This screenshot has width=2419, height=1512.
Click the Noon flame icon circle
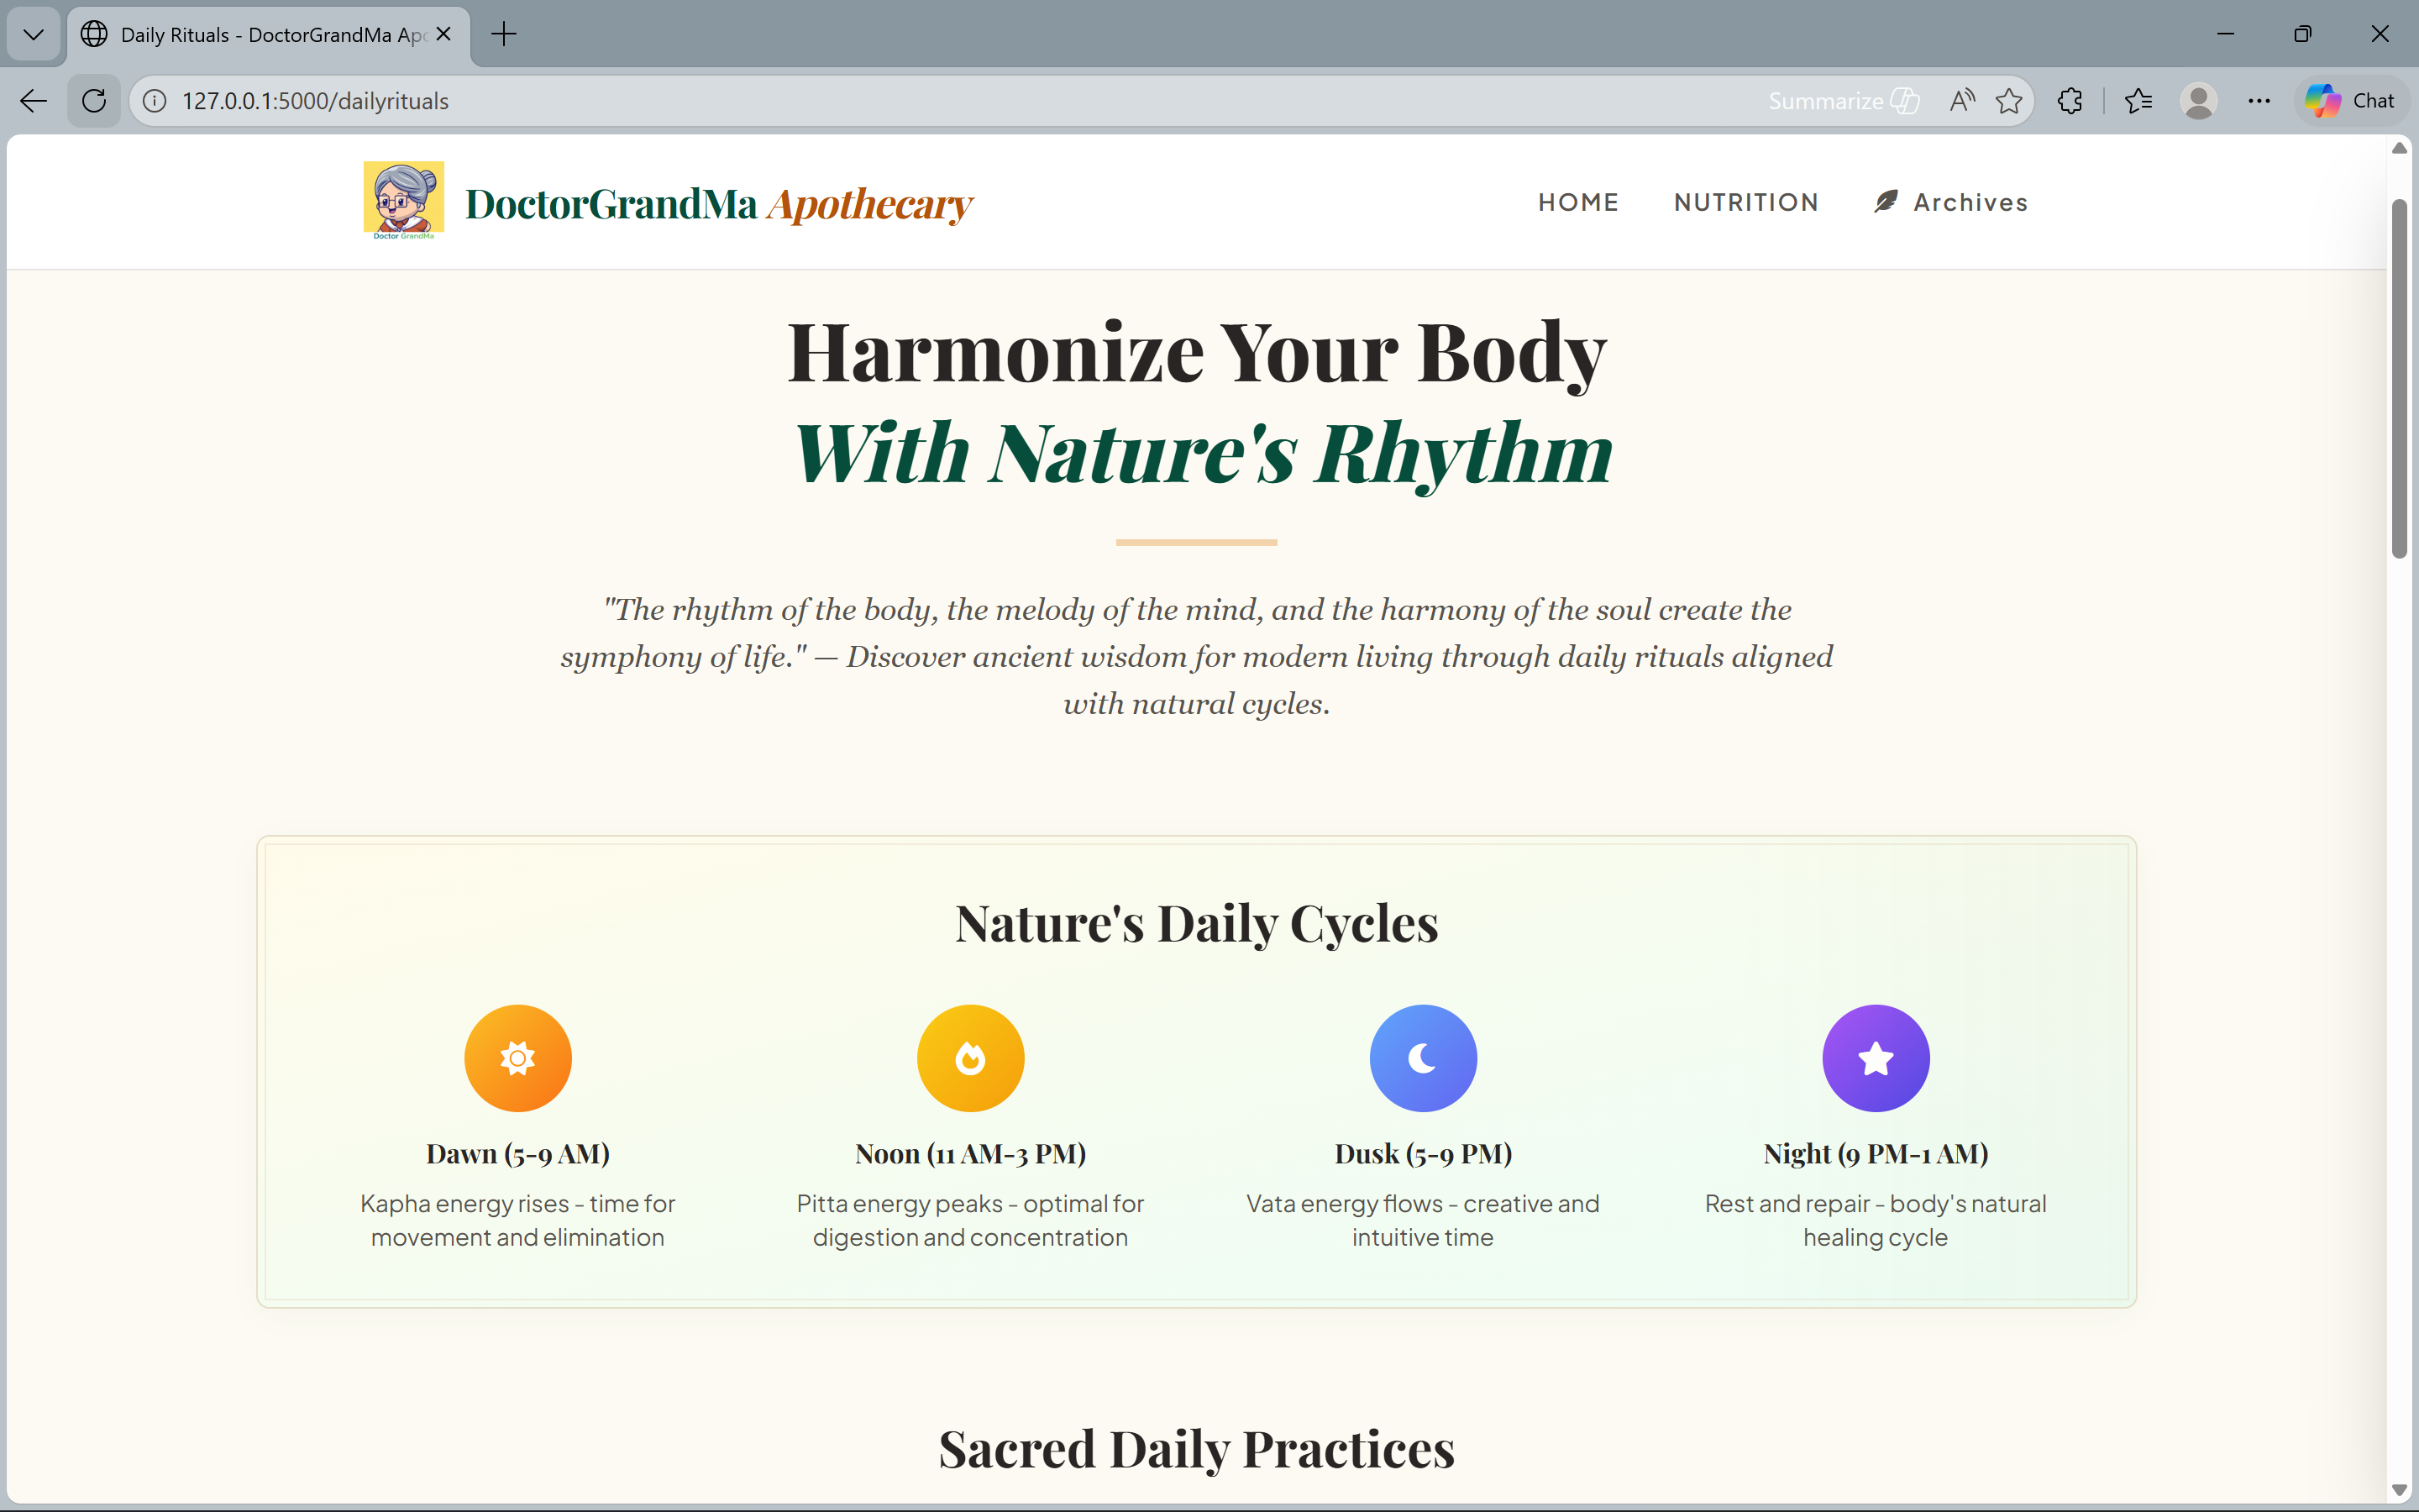coord(969,1057)
